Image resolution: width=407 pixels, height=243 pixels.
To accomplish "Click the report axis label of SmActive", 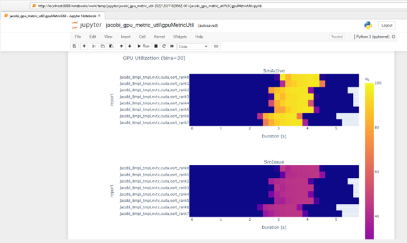I will 112,100.
